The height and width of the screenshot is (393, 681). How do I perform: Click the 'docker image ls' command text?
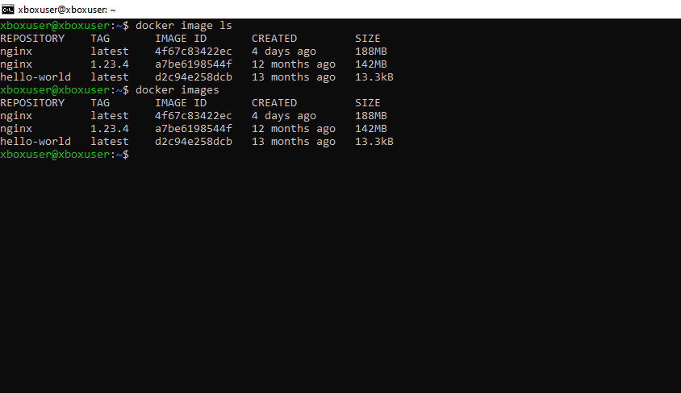point(183,25)
